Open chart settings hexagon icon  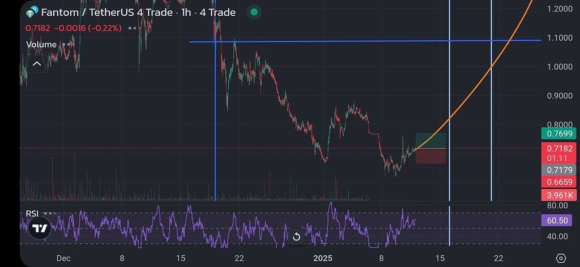point(561,258)
